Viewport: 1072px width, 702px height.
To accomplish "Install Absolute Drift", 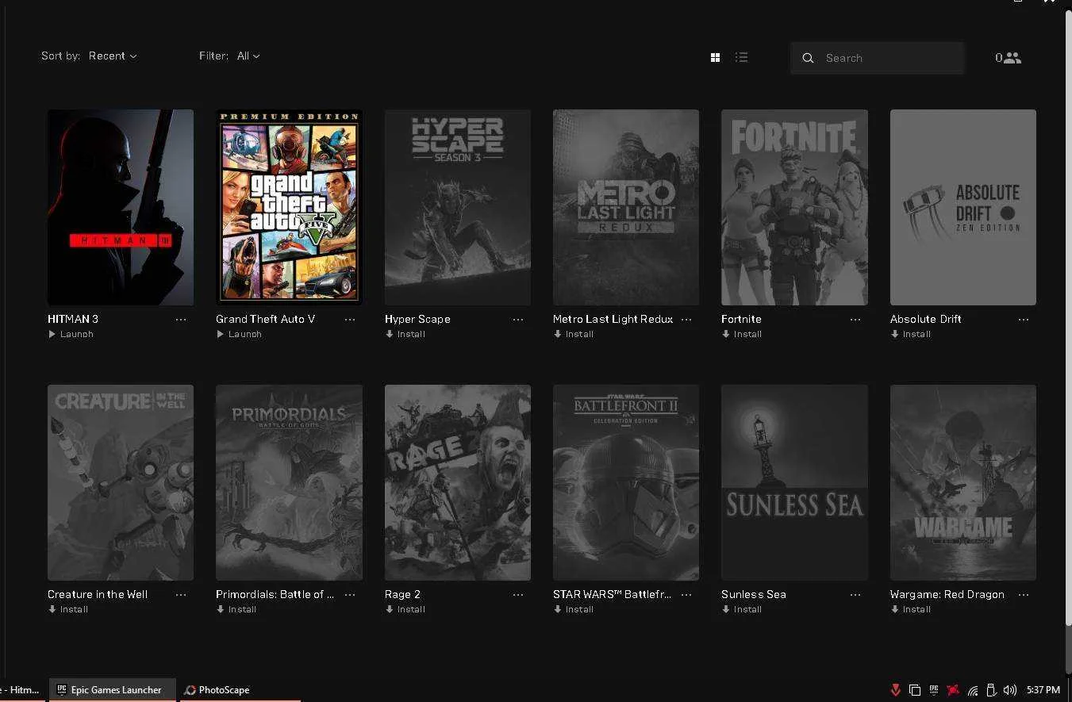I will 911,334.
